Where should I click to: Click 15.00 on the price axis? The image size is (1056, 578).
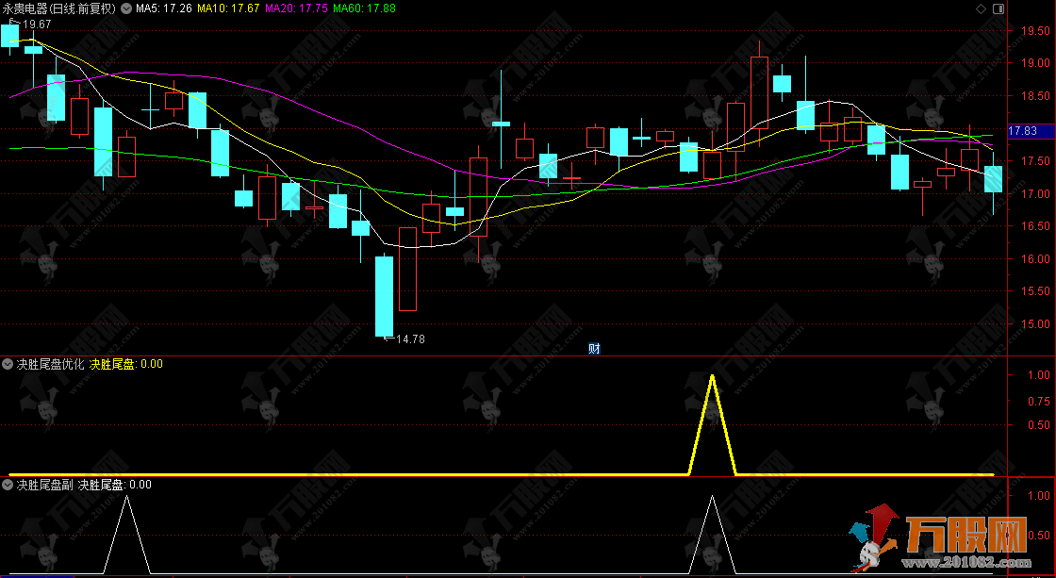[1035, 324]
